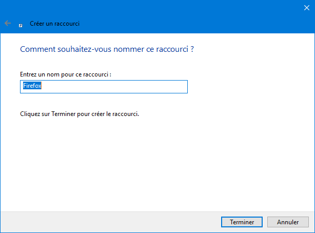315x233 pixels.
Task: Click the blank blue title bar area
Action: pyautogui.click(x=181, y=16)
